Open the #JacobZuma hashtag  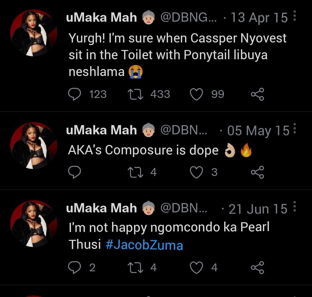144,245
